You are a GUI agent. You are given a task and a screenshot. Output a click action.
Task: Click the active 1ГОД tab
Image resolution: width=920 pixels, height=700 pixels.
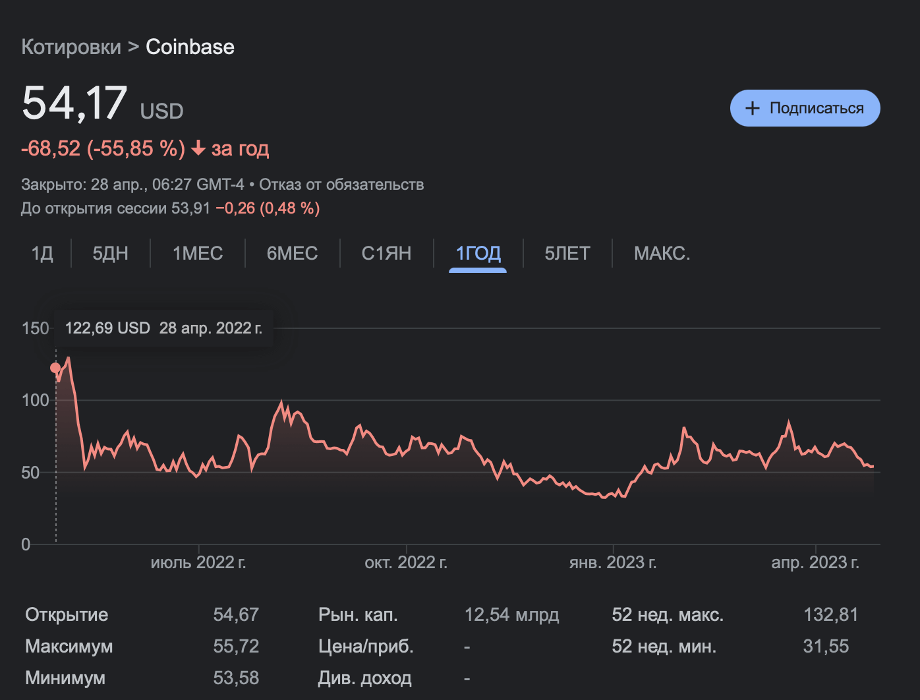(478, 253)
